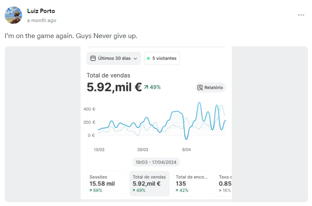Click the 5 visitantes button label
312x206 pixels.
(164, 58)
